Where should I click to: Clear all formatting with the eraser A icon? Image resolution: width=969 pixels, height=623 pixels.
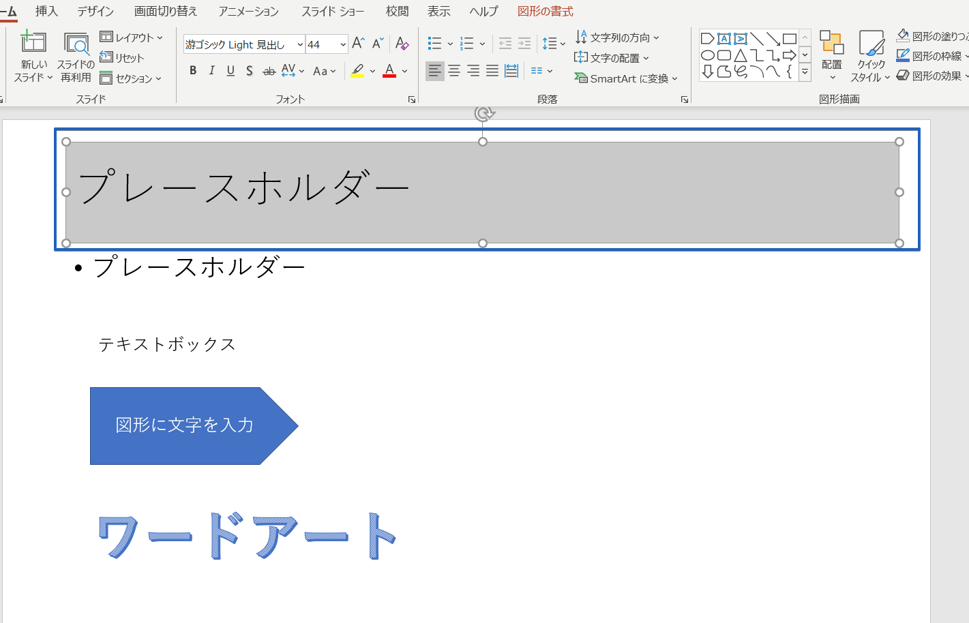[402, 44]
